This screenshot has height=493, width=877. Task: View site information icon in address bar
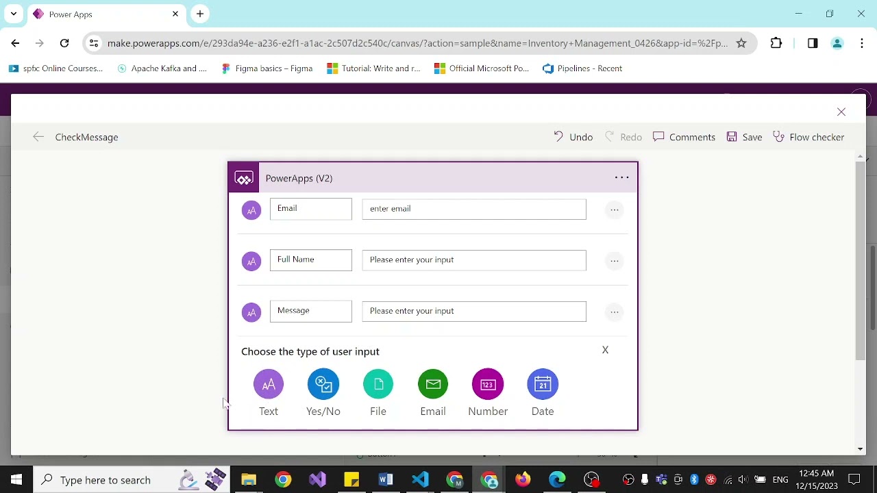[94, 43]
